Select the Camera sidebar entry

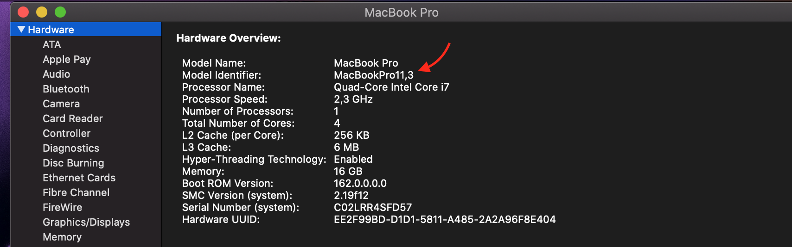(x=61, y=104)
